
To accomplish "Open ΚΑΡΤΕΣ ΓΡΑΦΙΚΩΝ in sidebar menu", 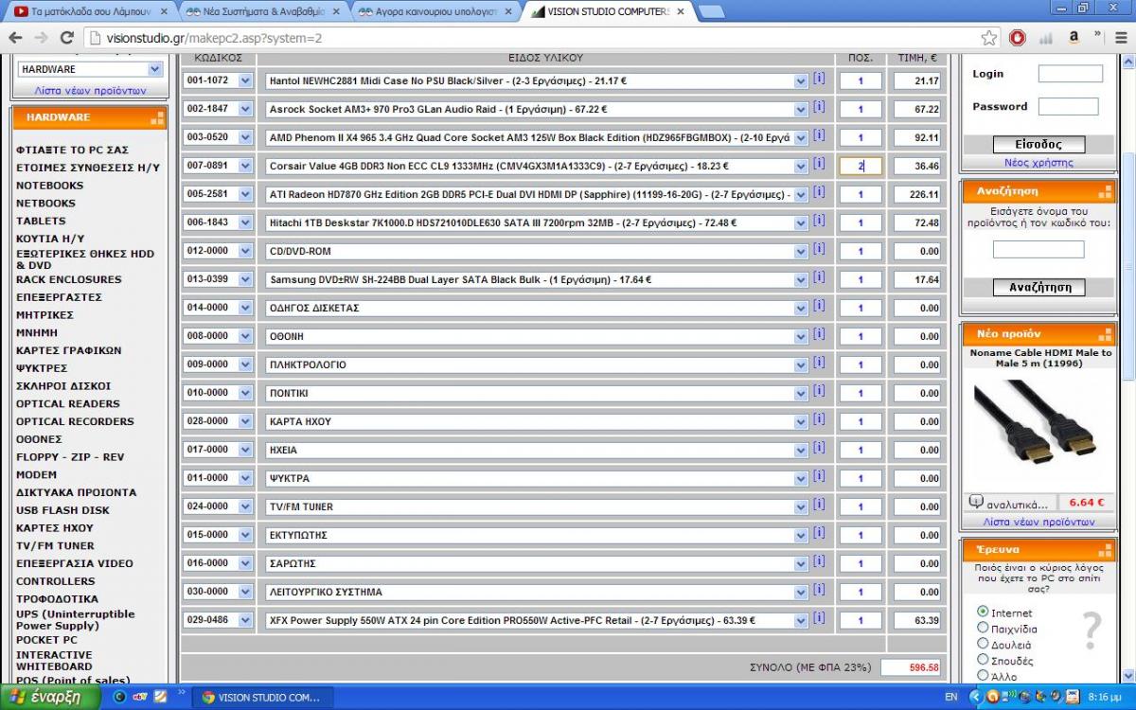I will [68, 350].
